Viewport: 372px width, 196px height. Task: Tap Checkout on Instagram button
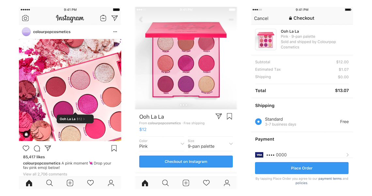pos(186,162)
